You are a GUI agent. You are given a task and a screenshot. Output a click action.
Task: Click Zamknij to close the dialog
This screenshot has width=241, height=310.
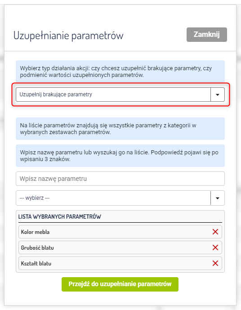pos(207,35)
